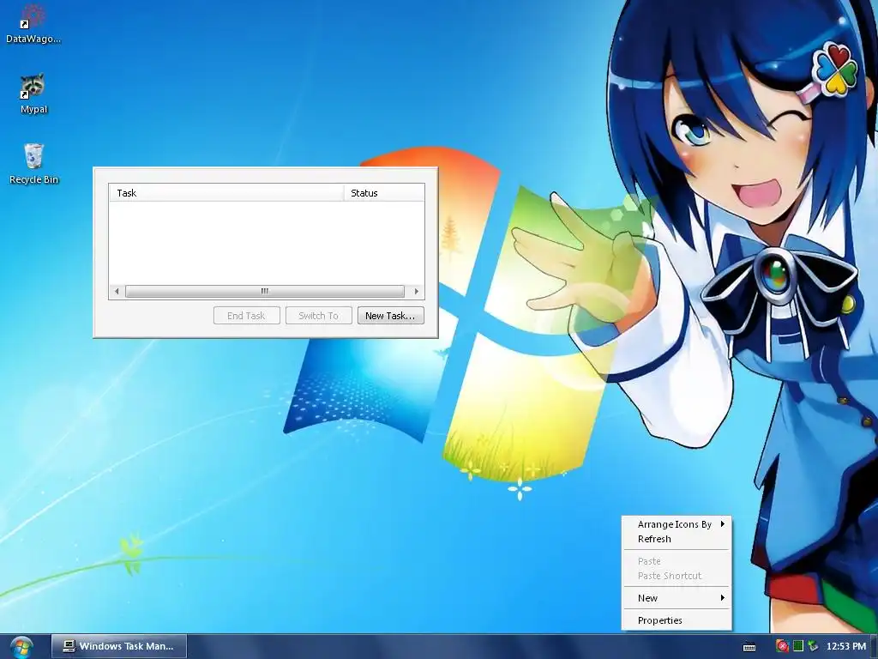Click the Safely Remove Hardware tray icon
878x659 pixels.
click(x=813, y=646)
